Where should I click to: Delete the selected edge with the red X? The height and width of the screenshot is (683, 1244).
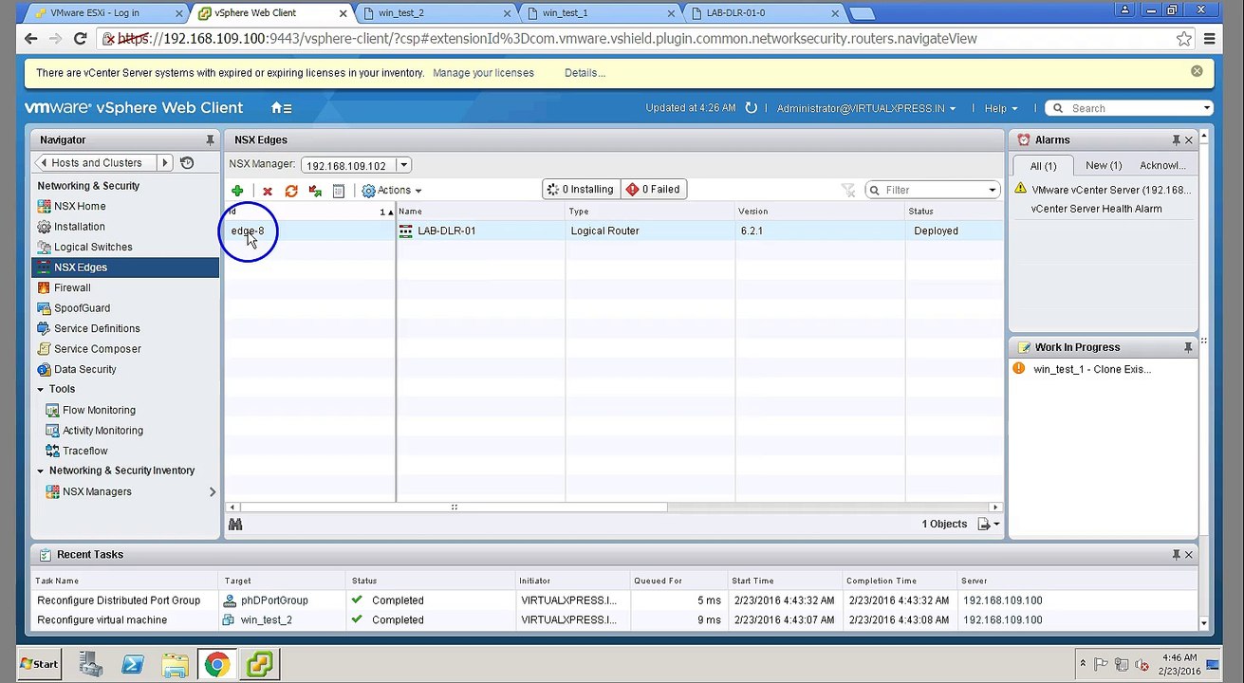(x=268, y=191)
